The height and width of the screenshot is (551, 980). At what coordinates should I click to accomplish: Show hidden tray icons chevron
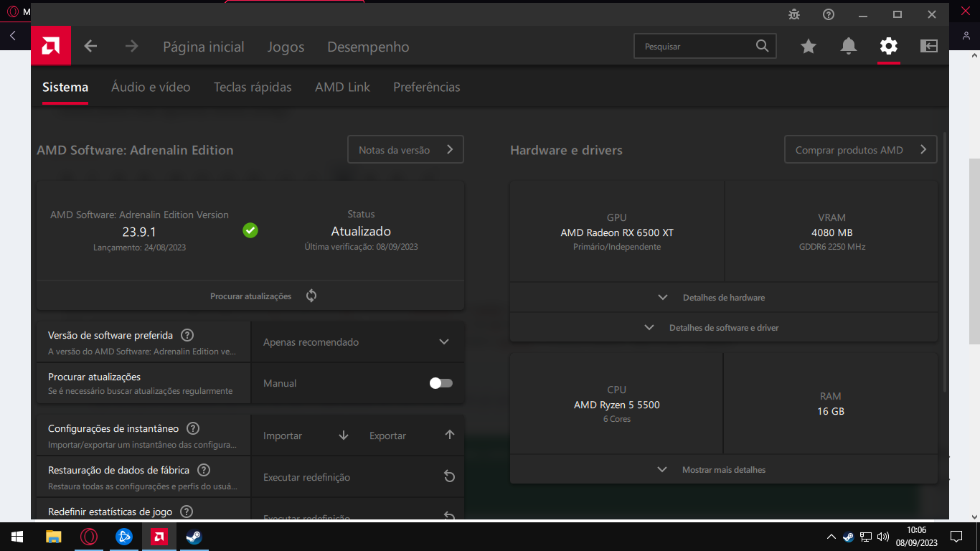(831, 537)
